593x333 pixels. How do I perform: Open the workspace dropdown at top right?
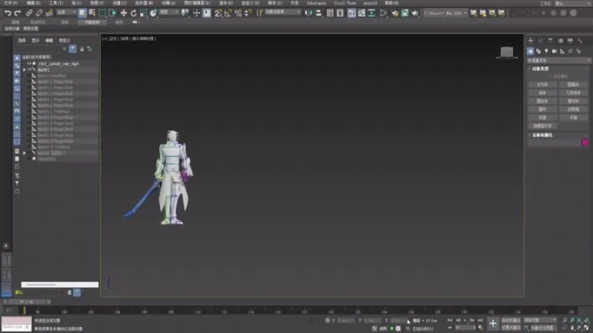point(573,3)
